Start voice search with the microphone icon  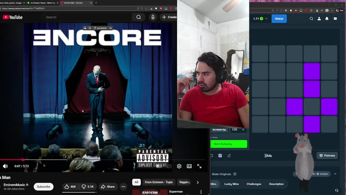pyautogui.click(x=153, y=17)
